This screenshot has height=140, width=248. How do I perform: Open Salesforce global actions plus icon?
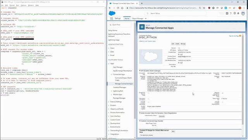(227, 13)
